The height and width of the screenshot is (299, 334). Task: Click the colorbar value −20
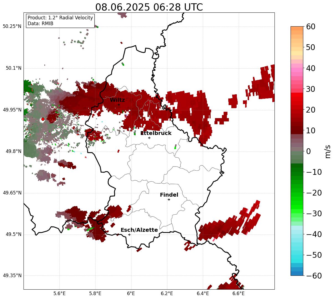(314, 193)
